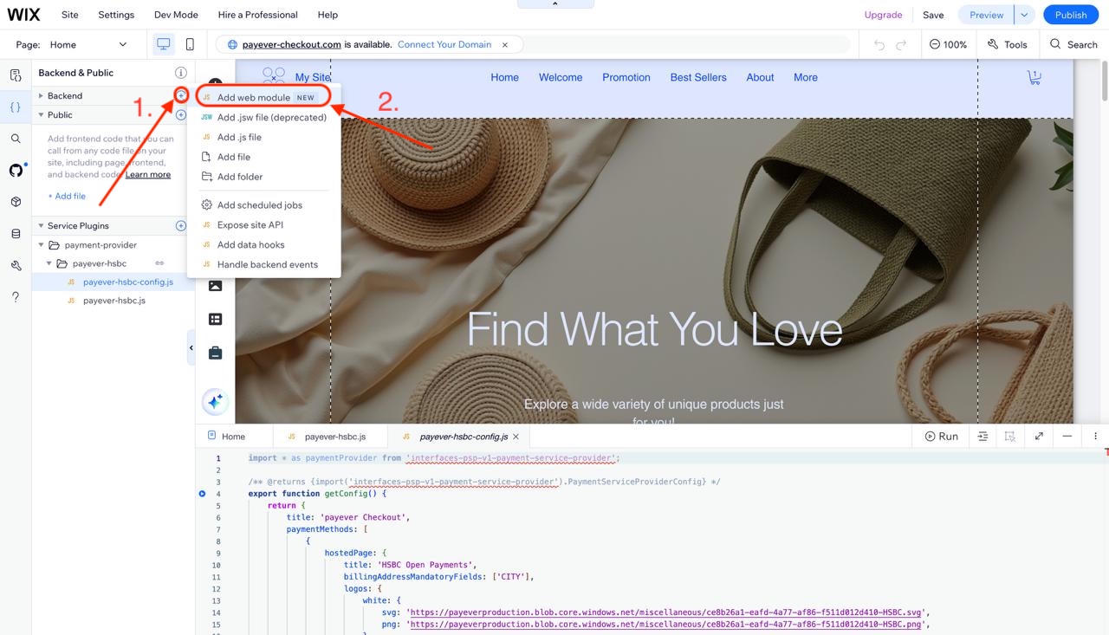Screen dimensions: 1109x635
Task: Open the Page dropdown showing Home
Action: (x=88, y=44)
